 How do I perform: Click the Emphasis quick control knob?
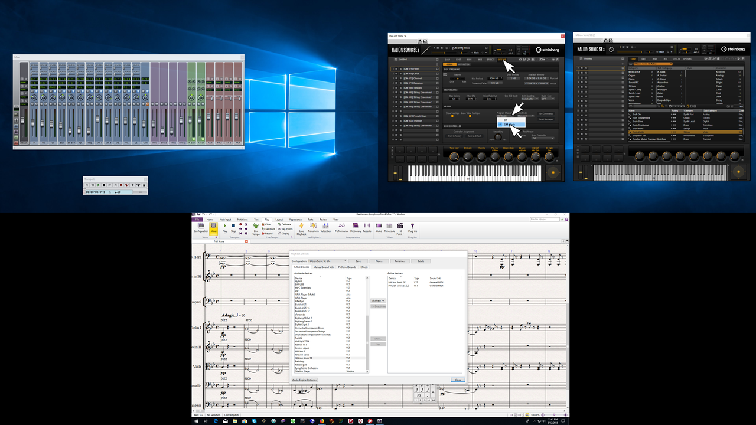click(468, 157)
